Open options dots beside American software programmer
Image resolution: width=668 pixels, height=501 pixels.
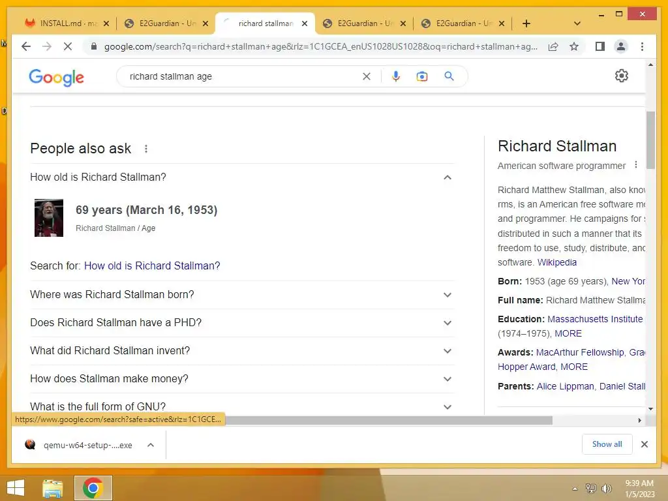pos(636,165)
